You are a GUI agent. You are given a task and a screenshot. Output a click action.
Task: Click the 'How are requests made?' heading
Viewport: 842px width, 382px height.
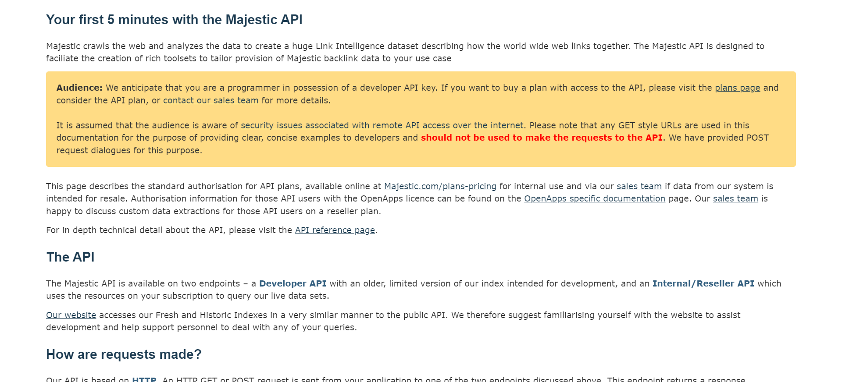tap(124, 354)
